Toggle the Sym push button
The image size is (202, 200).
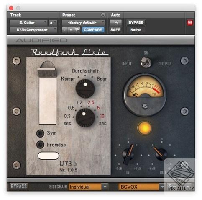point(40,133)
